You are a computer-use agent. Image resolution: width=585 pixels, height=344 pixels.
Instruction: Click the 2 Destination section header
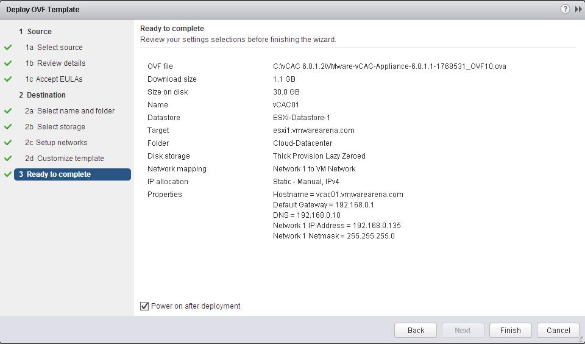(x=42, y=95)
